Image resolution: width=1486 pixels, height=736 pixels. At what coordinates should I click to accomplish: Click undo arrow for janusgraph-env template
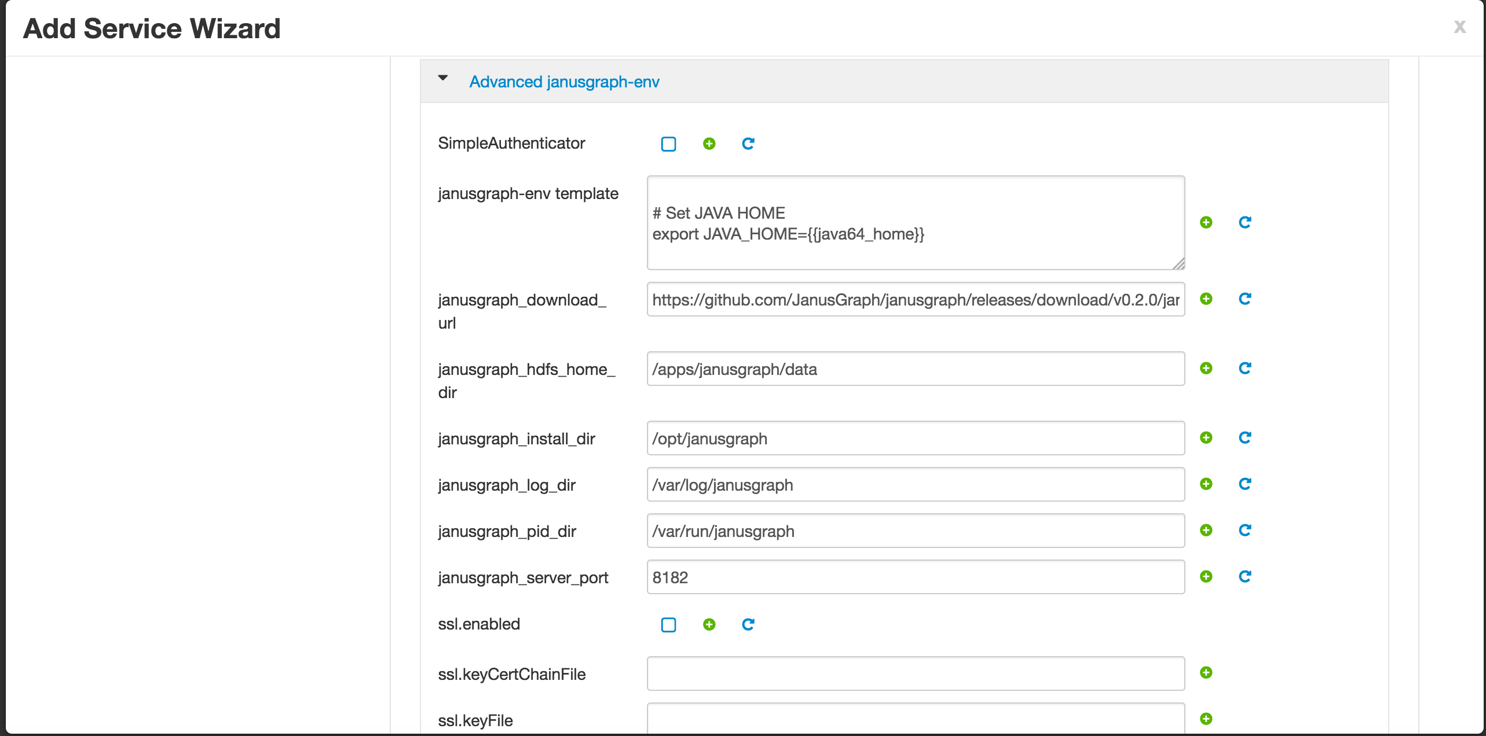pos(1245,222)
